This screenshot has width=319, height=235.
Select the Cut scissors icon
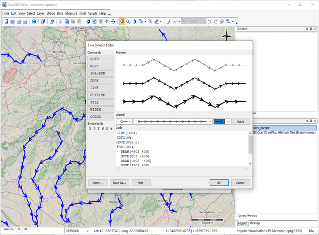(x=60, y=22)
